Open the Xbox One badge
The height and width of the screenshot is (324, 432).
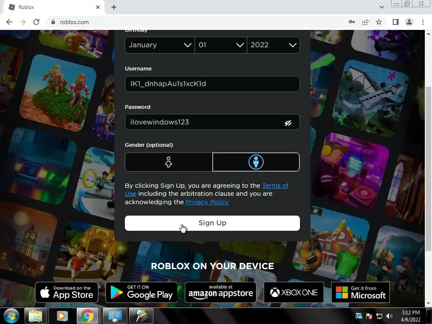[294, 292]
